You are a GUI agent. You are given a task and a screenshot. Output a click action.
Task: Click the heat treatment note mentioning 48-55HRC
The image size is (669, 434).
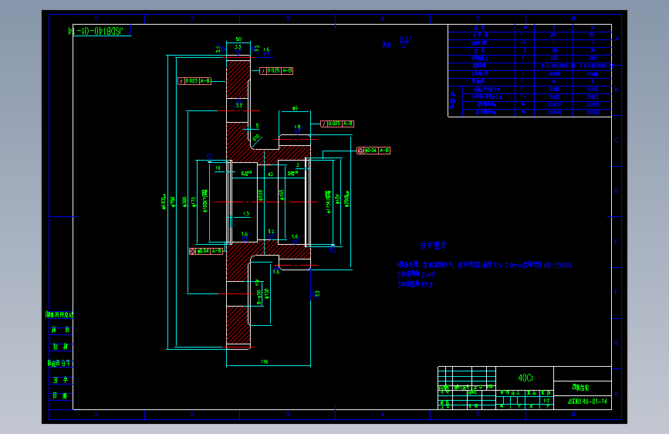484,266
